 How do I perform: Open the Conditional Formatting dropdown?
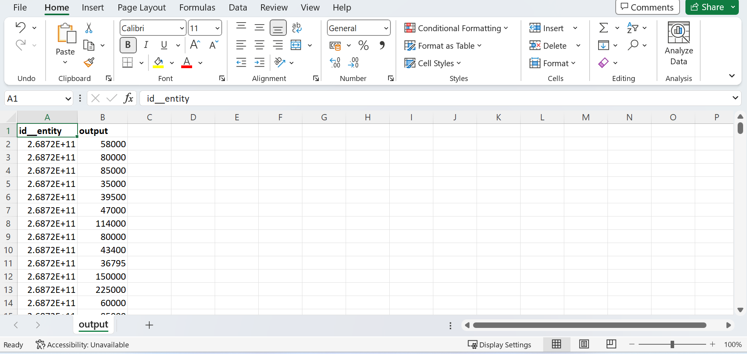coord(456,28)
